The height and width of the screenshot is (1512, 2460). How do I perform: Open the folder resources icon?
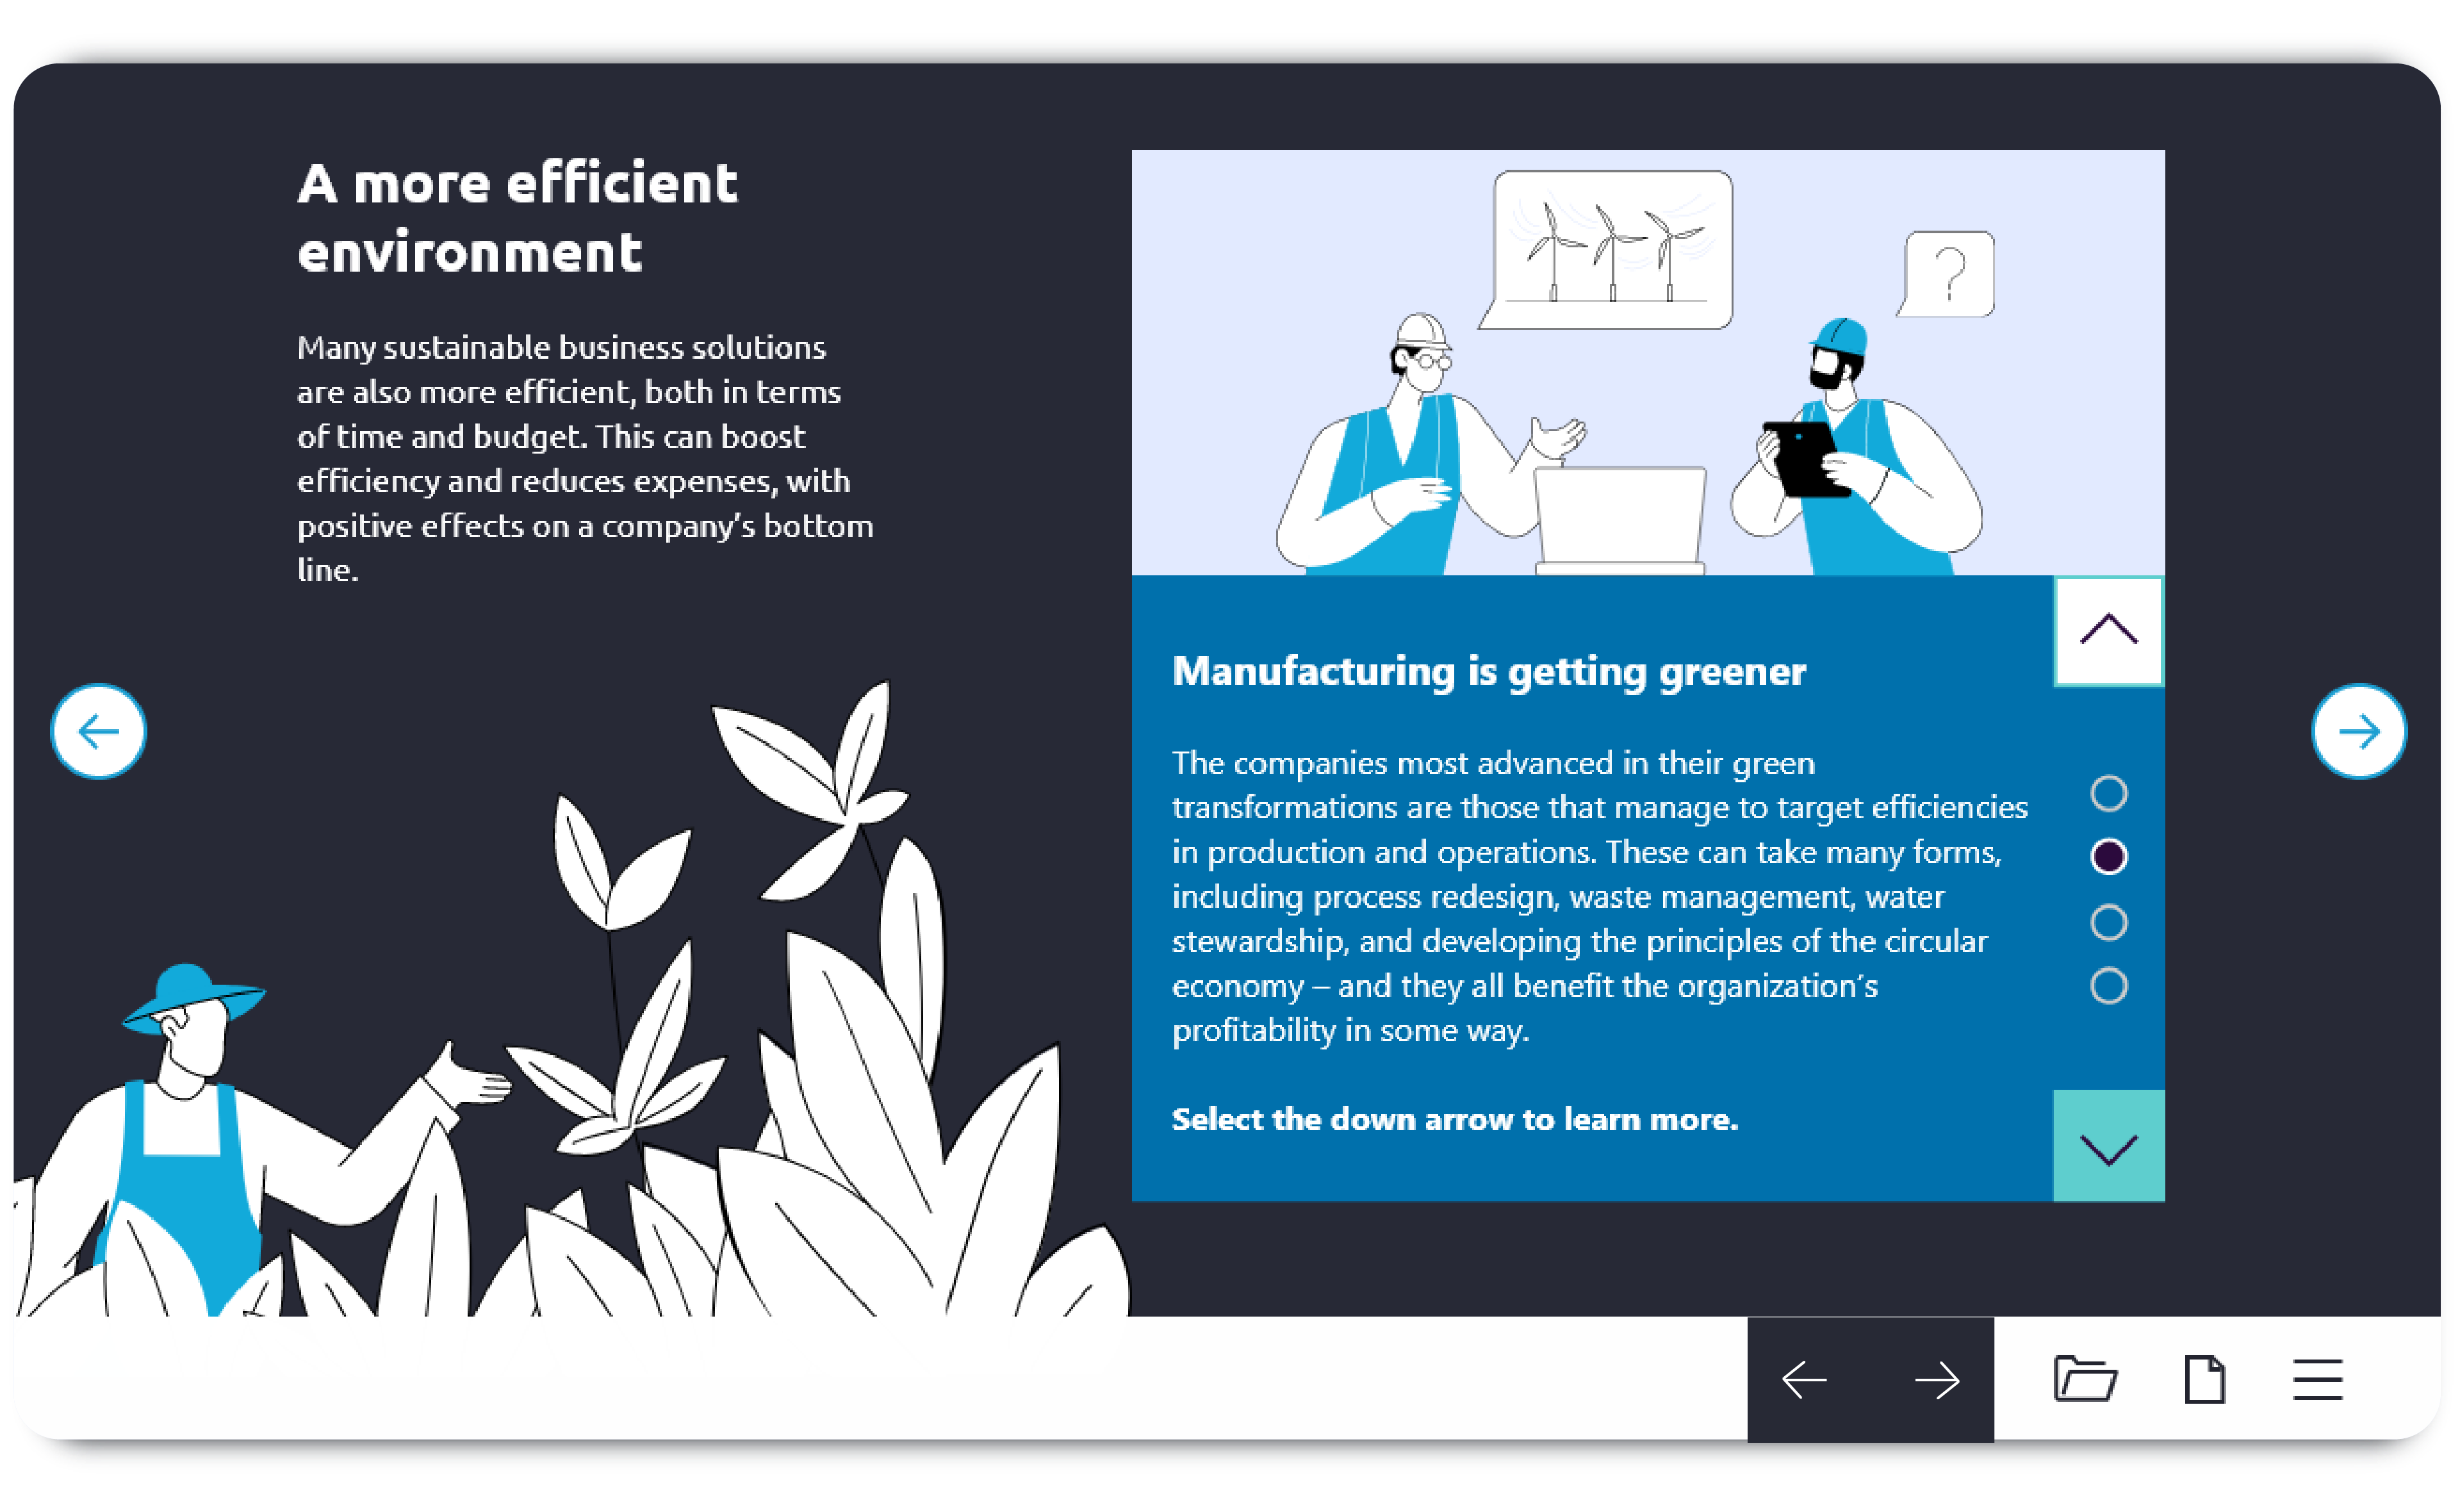pyautogui.click(x=2084, y=1379)
